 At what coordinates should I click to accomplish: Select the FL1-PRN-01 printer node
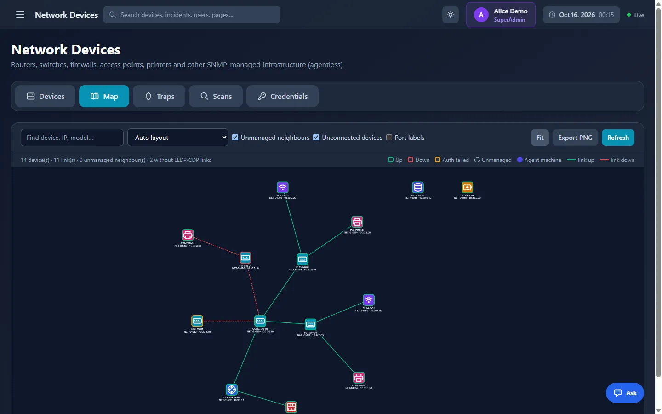(359, 378)
